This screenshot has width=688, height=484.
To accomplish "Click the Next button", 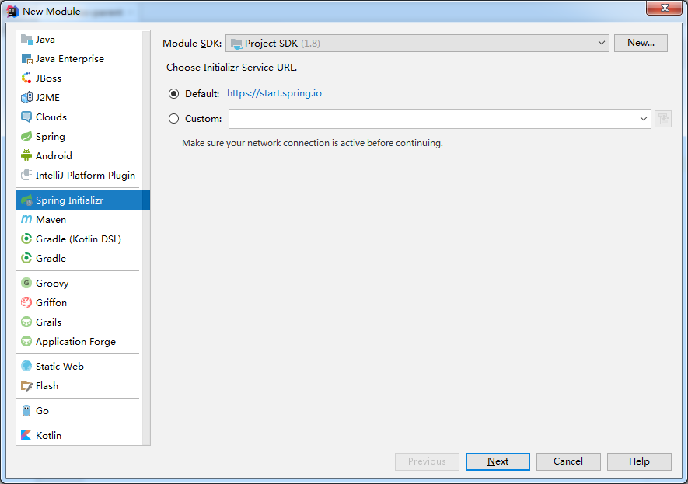I will pos(498,461).
